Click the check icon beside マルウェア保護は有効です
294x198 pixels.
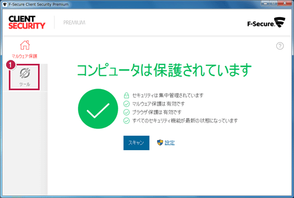click(x=127, y=104)
